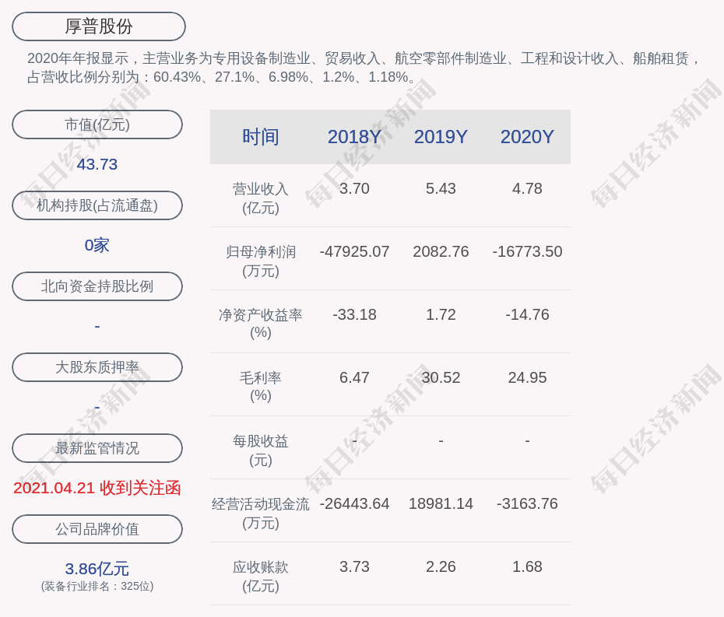724x617 pixels.
Task: Click the 营业收入(亿元) row label
Action: click(x=261, y=198)
